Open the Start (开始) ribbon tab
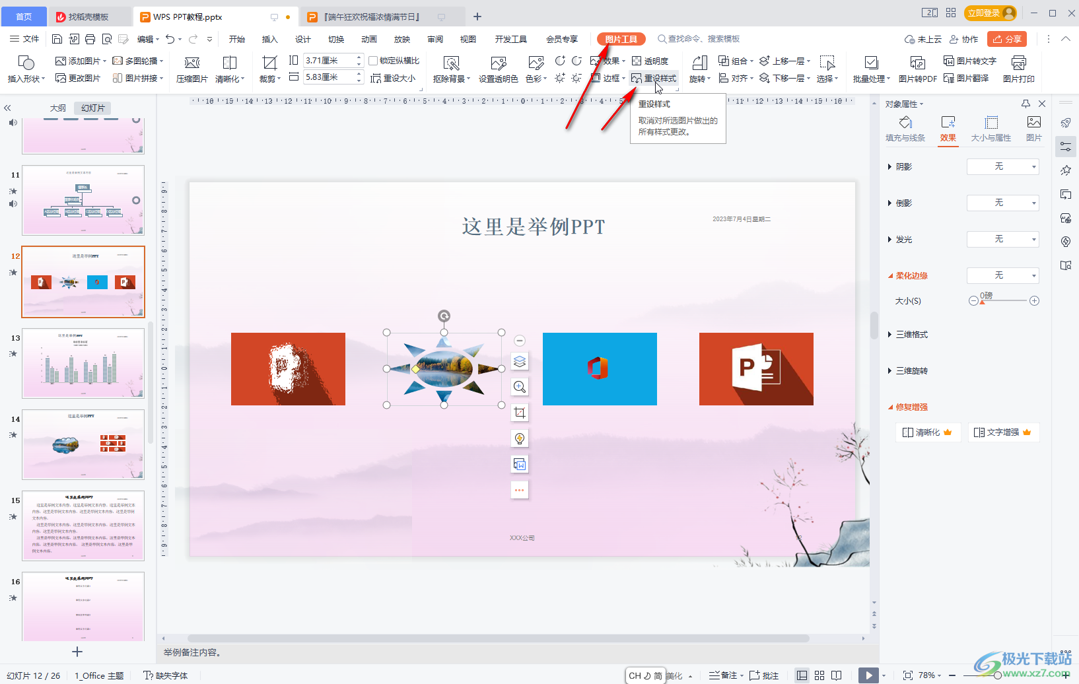Screen dimensions: 1079x684 pyautogui.click(x=237, y=39)
